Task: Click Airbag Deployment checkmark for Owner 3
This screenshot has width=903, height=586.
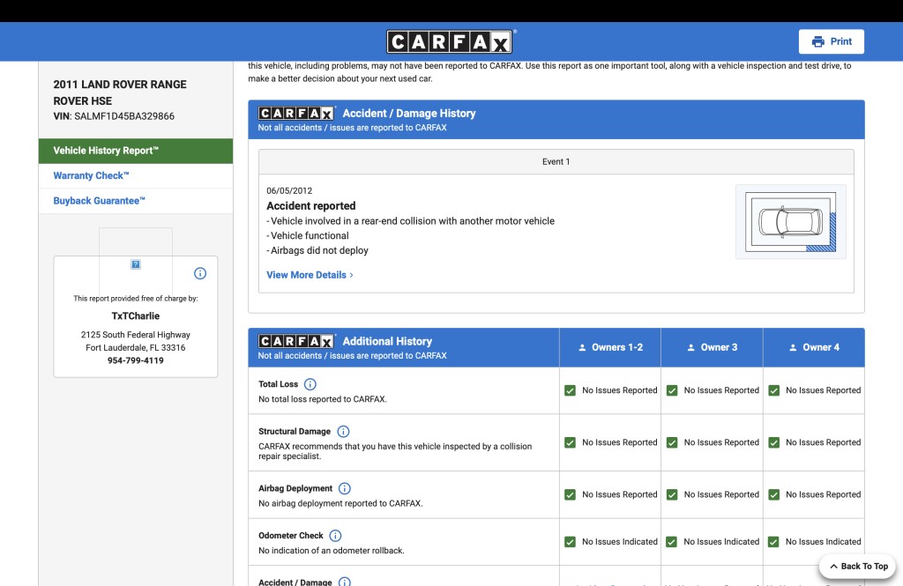Action: click(672, 494)
